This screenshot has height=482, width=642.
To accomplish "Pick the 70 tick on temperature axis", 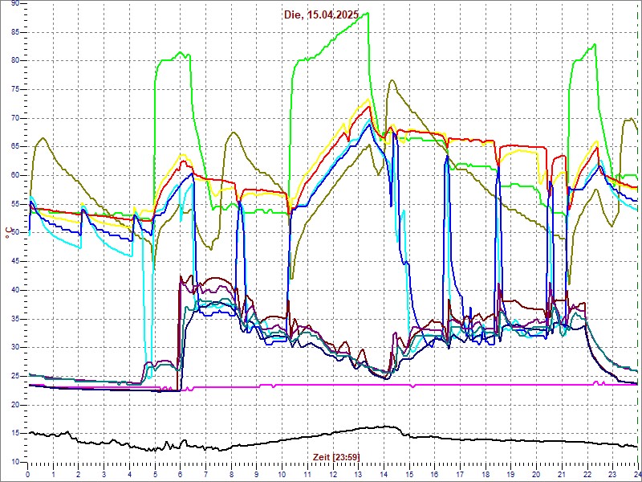I will 15,118.
